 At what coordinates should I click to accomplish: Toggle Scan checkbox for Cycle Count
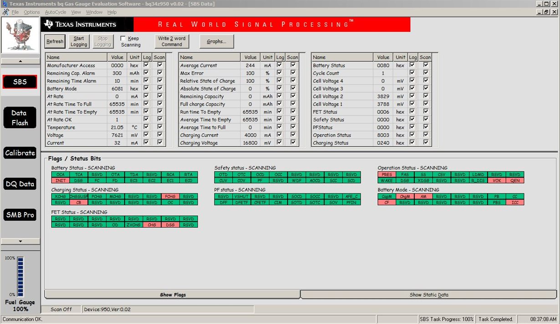[x=426, y=73]
